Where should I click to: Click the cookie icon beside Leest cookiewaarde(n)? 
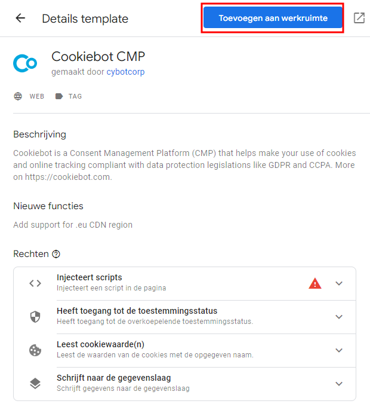tap(35, 350)
